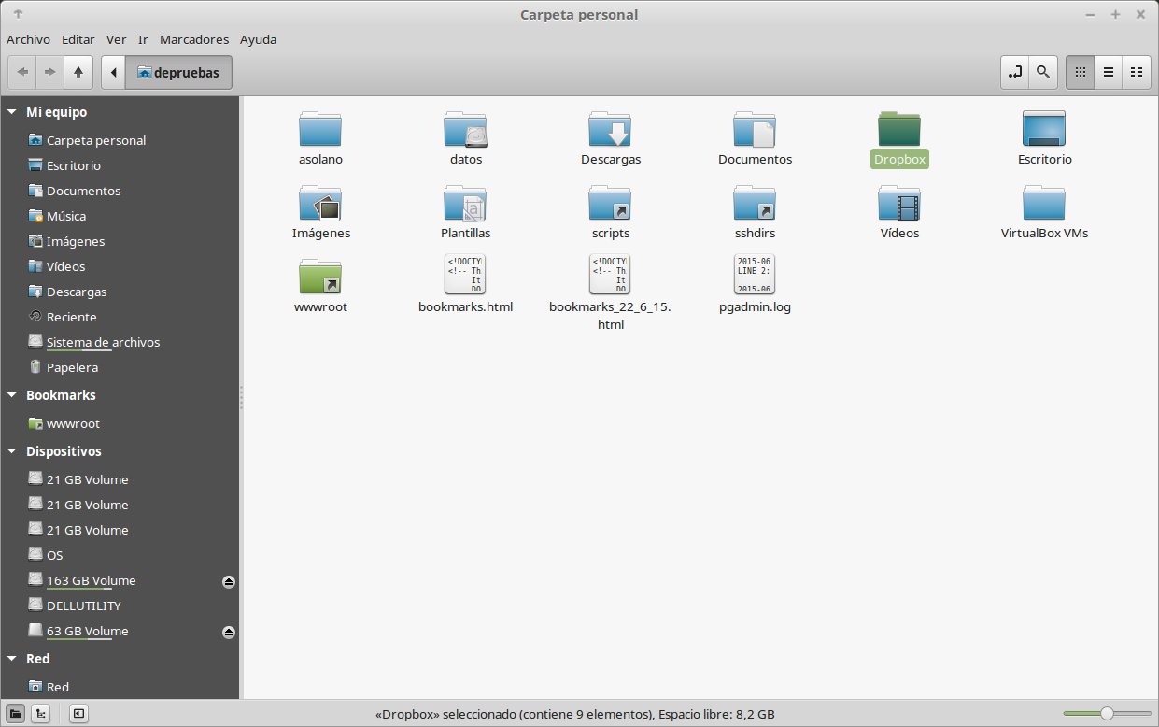Select the Dropbox folder icon

(899, 129)
